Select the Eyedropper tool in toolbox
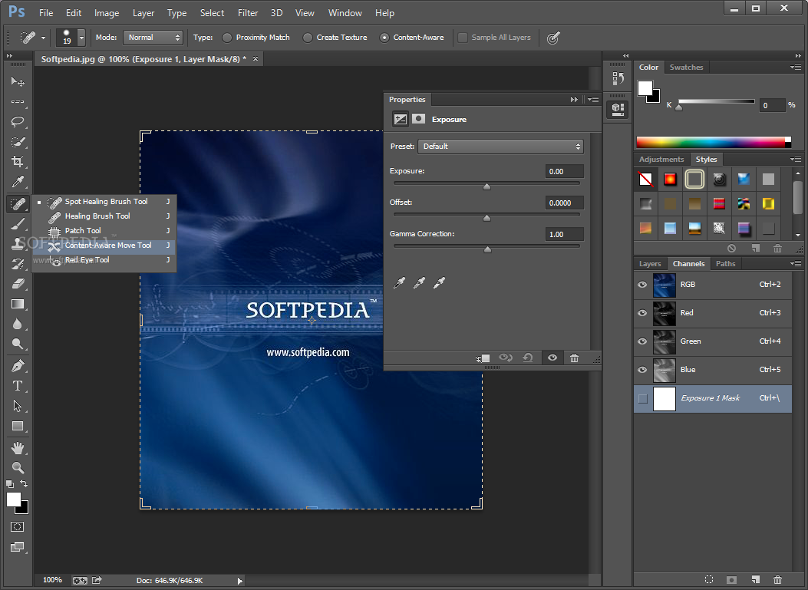808x590 pixels. [18, 181]
